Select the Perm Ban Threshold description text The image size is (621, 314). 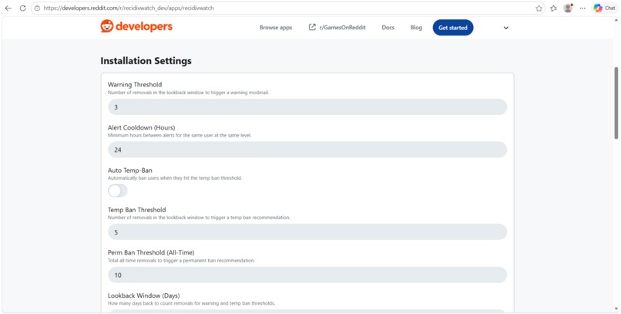pos(181,261)
